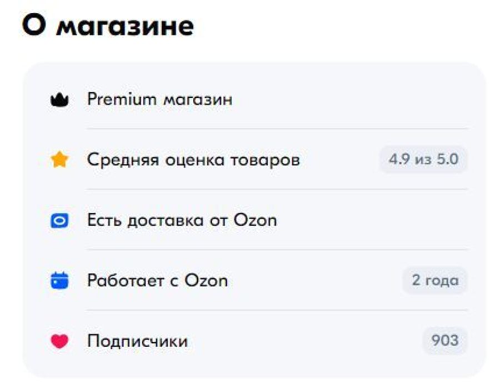
Task: Click the О магазине heading
Action: point(108,24)
